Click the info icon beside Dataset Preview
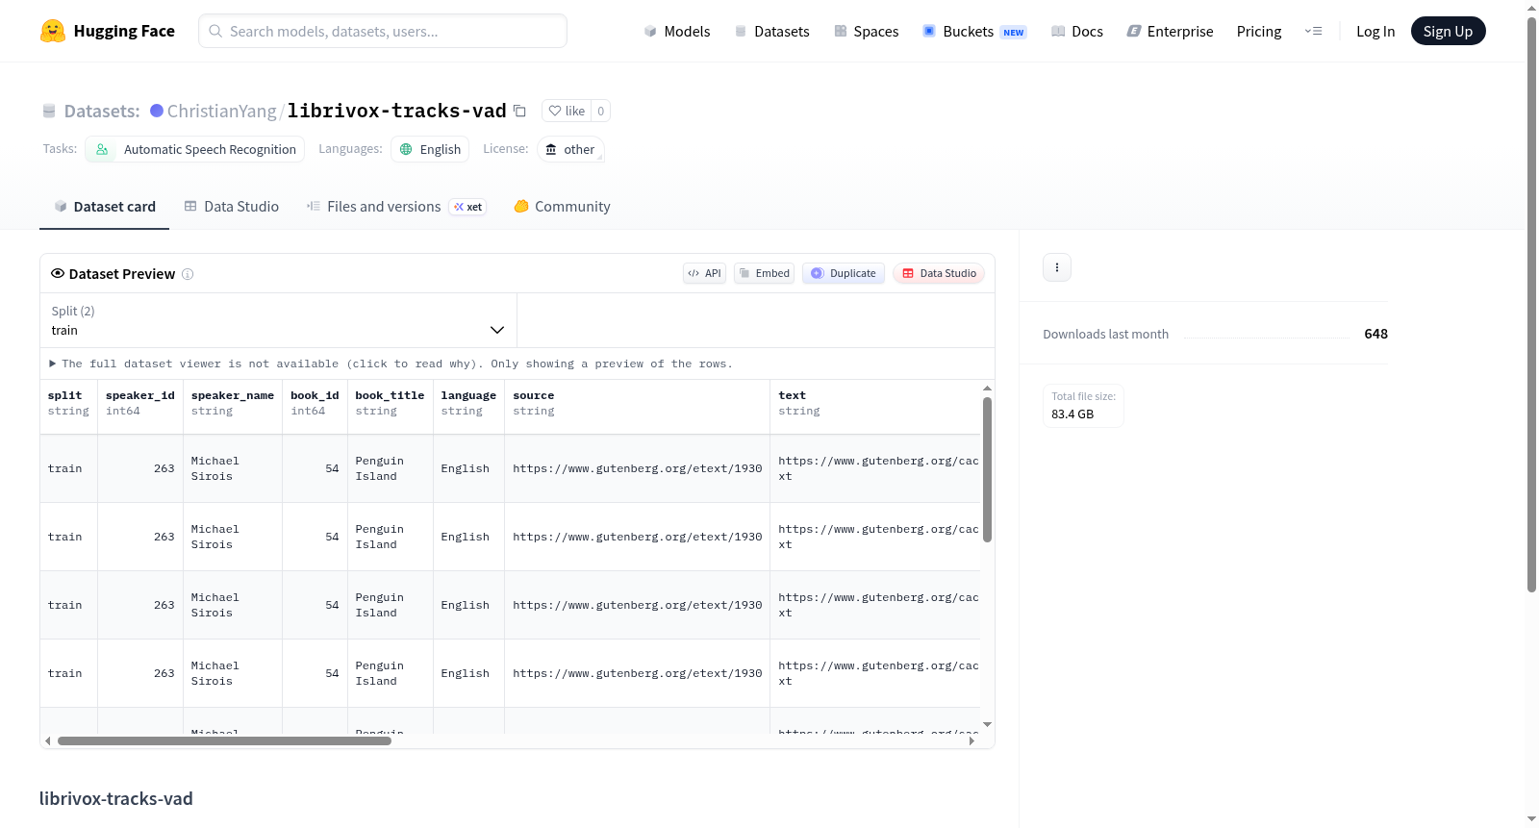The image size is (1539, 828). tap(188, 274)
